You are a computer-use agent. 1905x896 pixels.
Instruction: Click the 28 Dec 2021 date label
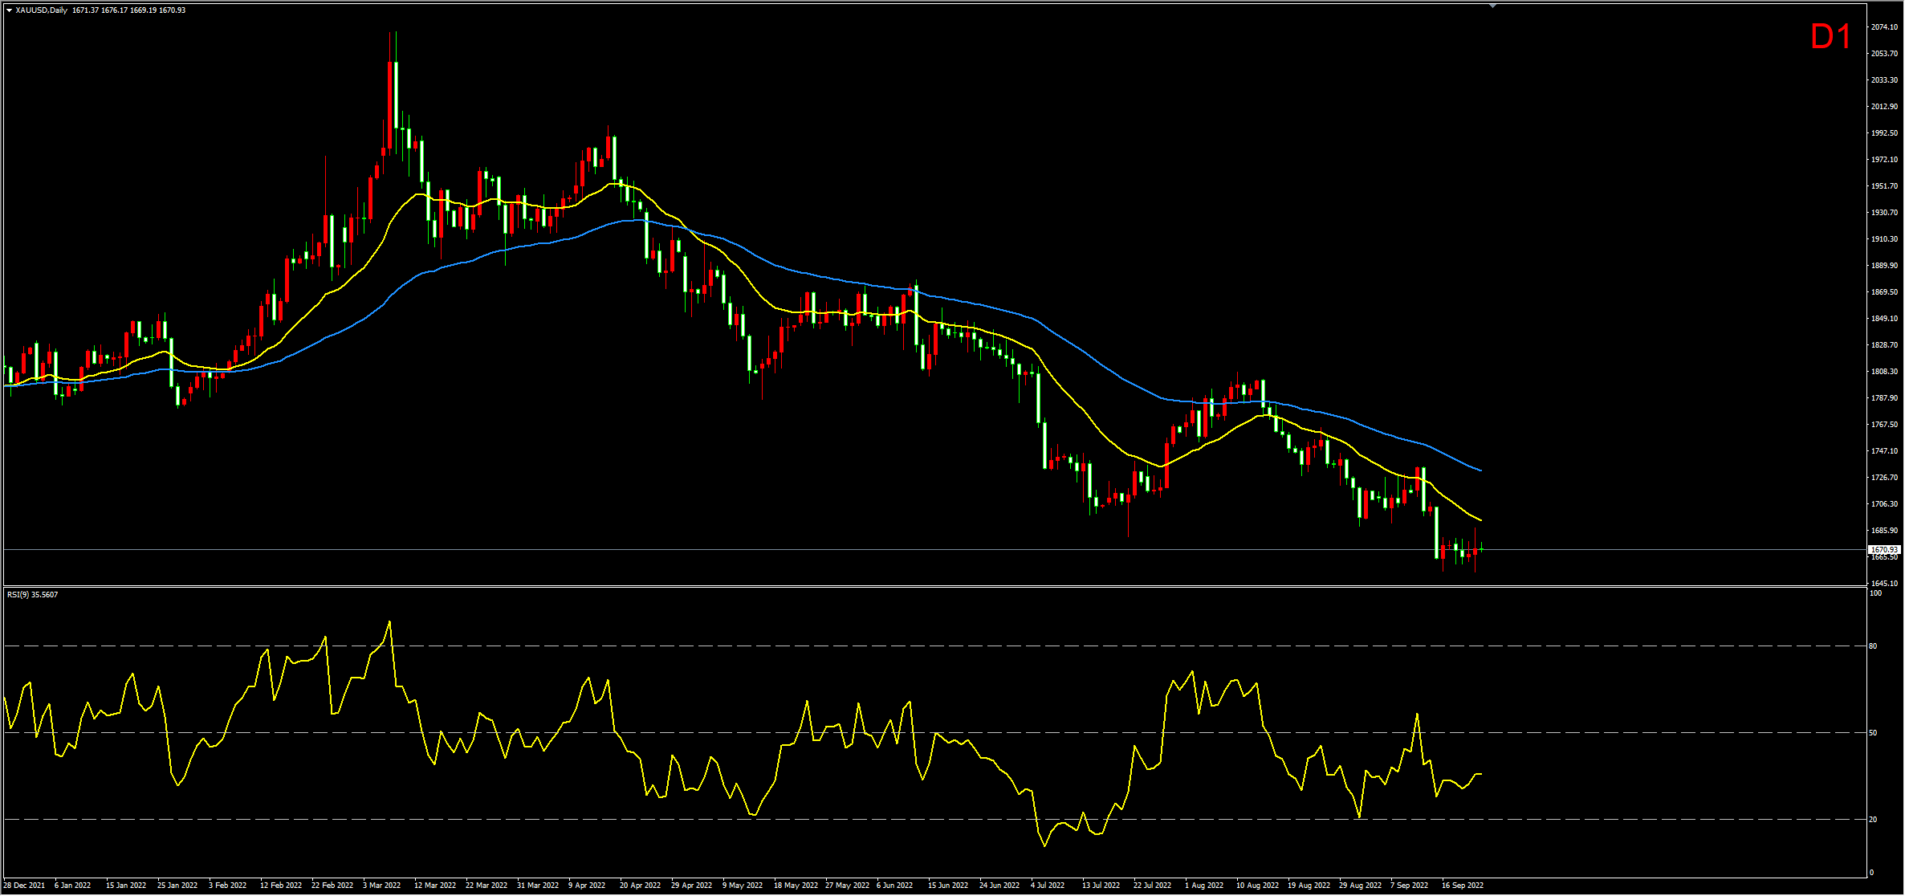[x=24, y=886]
